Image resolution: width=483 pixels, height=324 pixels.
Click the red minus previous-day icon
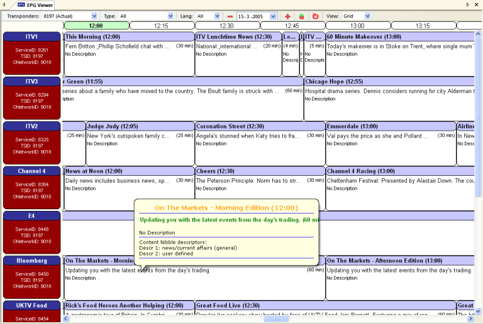(x=230, y=16)
